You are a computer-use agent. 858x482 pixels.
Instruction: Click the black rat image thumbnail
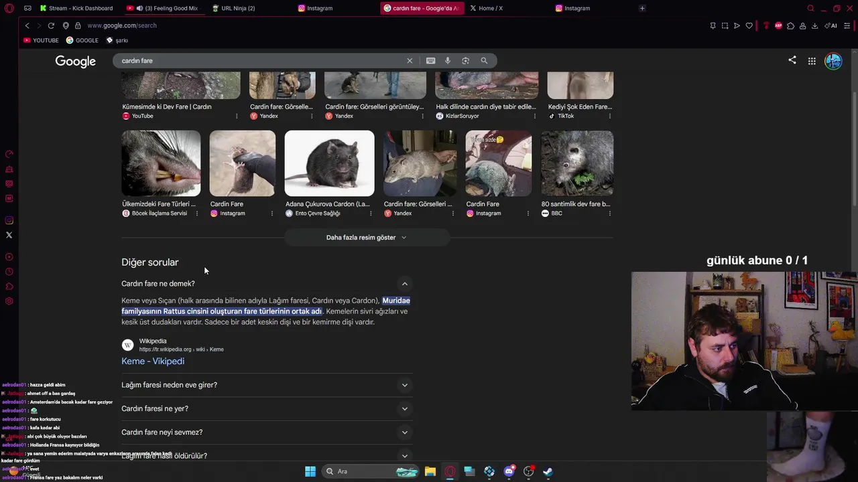coord(329,163)
